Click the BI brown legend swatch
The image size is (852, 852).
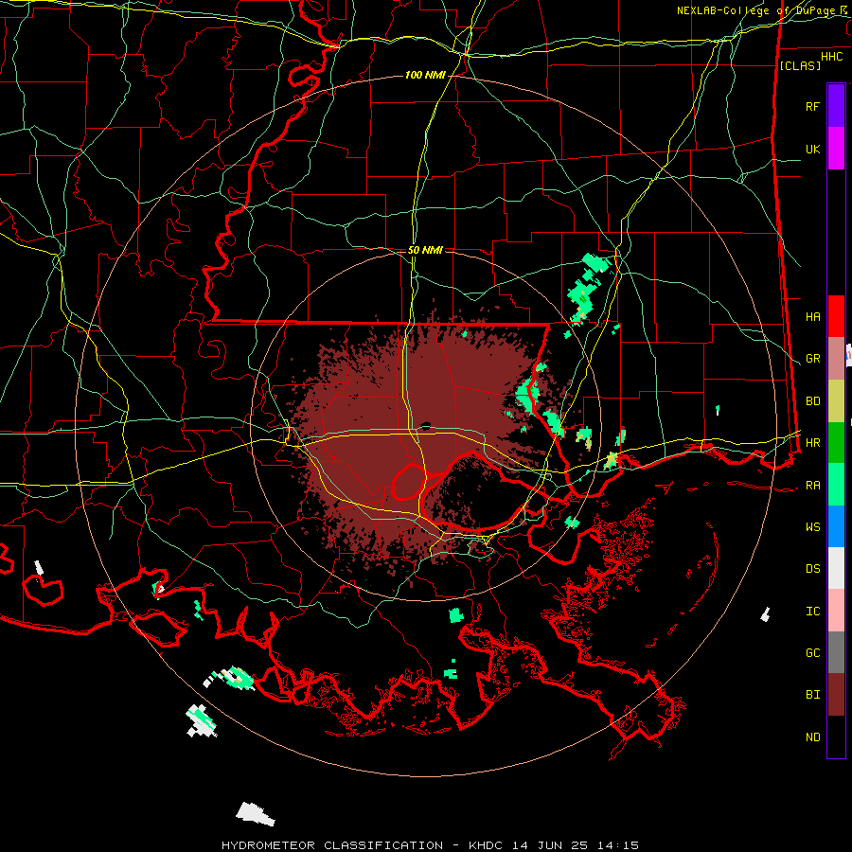(x=836, y=695)
